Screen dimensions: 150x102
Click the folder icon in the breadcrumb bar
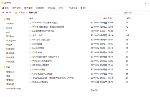click(x=16, y=13)
